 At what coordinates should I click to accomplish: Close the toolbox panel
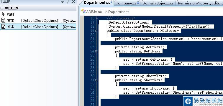pos(73,2)
